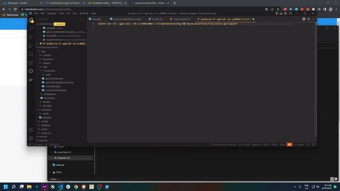Open the Source Control view
Viewport: 340px width, 191px height.
click(x=31, y=37)
